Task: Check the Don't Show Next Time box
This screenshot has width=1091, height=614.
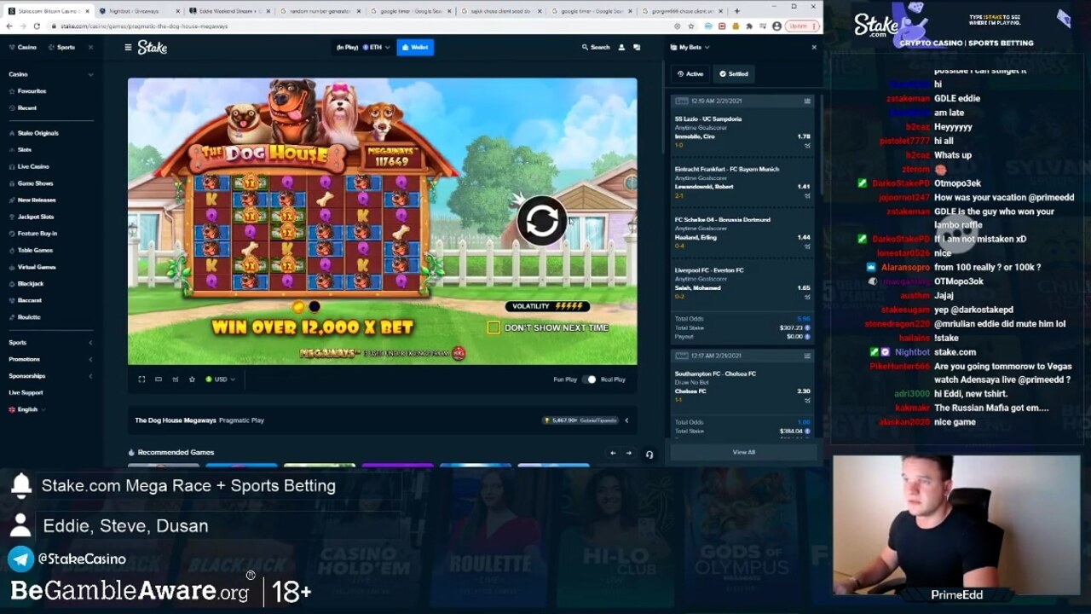Action: [x=494, y=327]
